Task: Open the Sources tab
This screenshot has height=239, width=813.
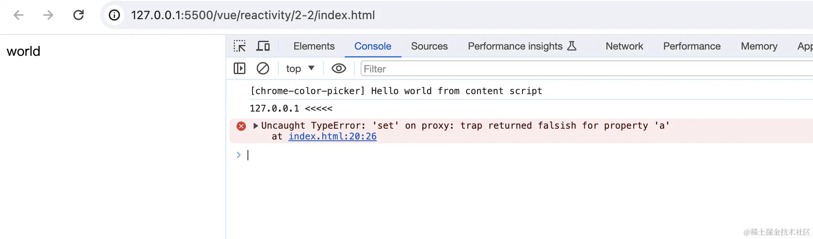Action: tap(429, 46)
